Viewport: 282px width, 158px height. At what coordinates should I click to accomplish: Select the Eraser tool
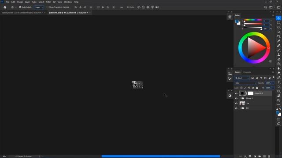[x=278, y=59]
